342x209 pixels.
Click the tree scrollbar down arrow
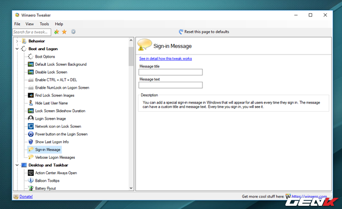coord(131,188)
